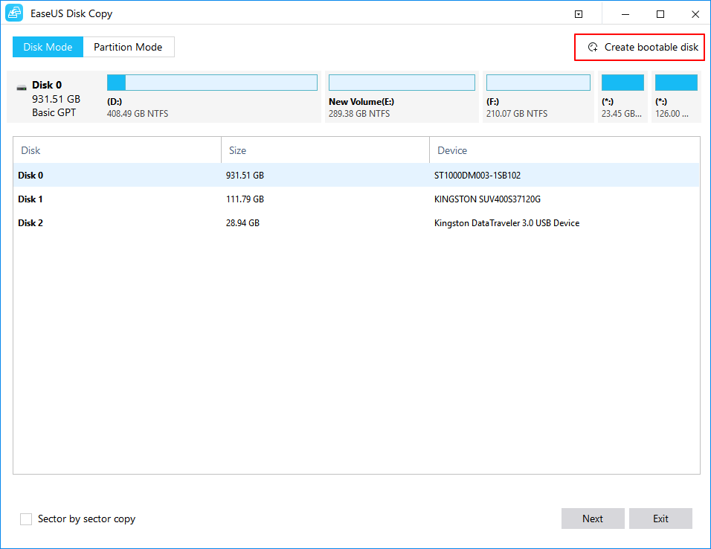The width and height of the screenshot is (711, 549).
Task: Click the Device column header
Action: (x=564, y=150)
